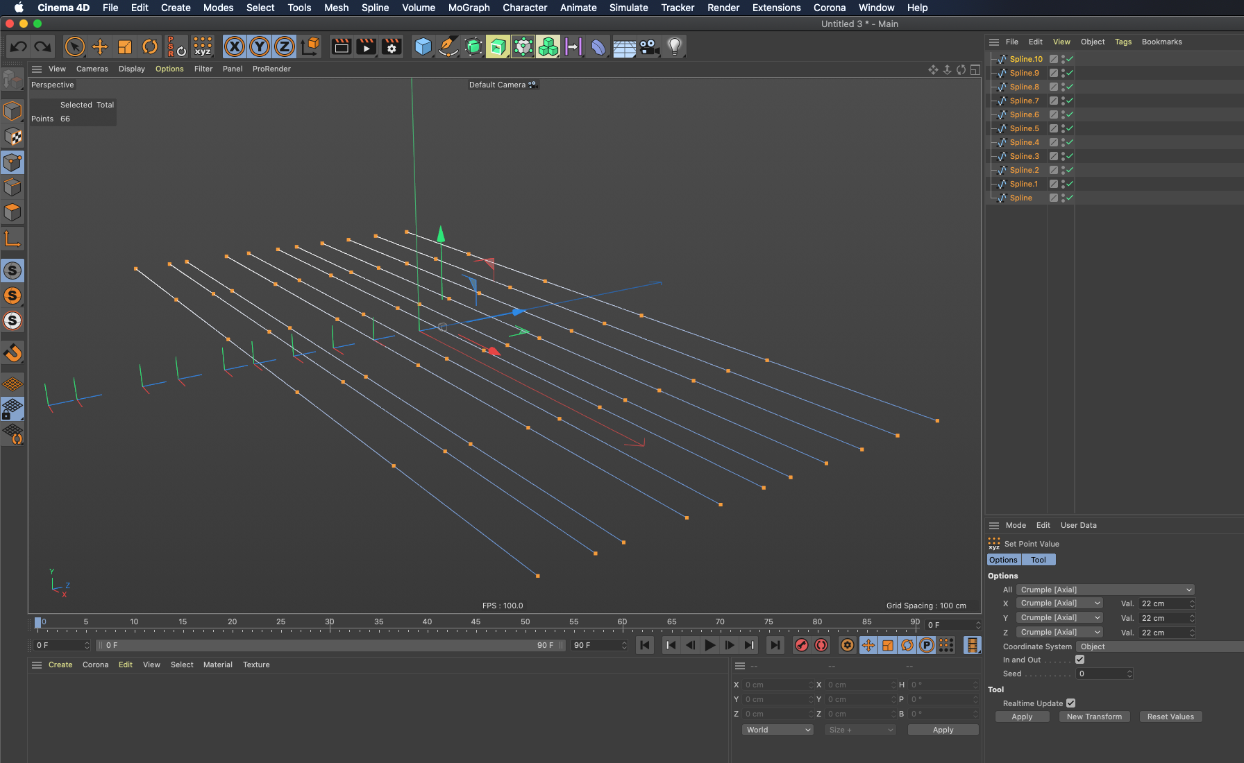The image size is (1244, 763).
Task: Click the Record Active Objects button
Action: 802,645
